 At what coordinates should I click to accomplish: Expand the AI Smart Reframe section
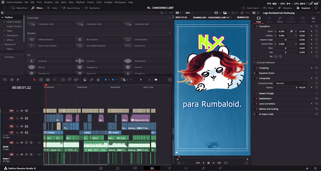coord(254,63)
